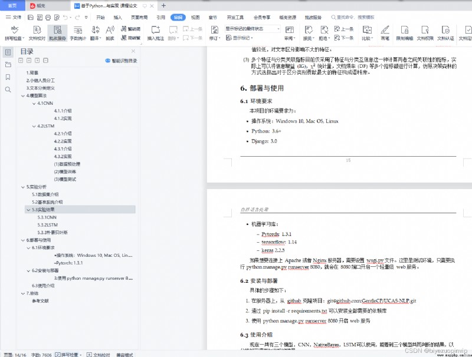Select outline entry 5.3.1CNN

coord(47,217)
